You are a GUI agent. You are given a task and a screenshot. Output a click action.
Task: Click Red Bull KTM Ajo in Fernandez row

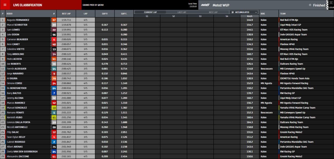tap(290, 20)
